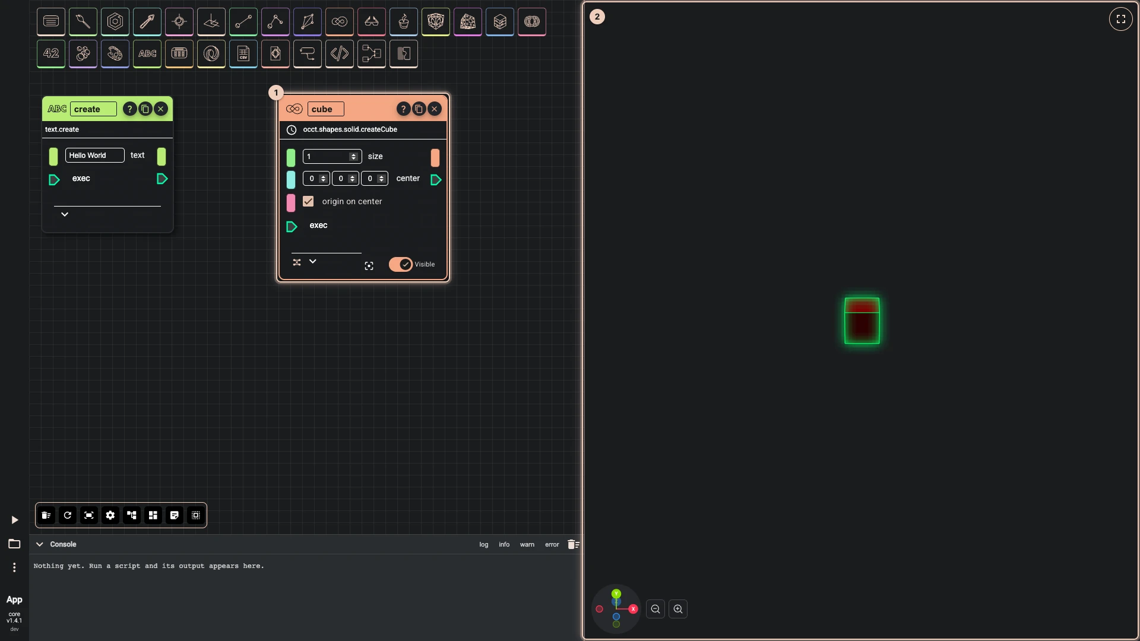Viewport: 1140px width, 641px height.
Task: Uncheck the 'origin on center' checkbox
Action: click(x=308, y=201)
